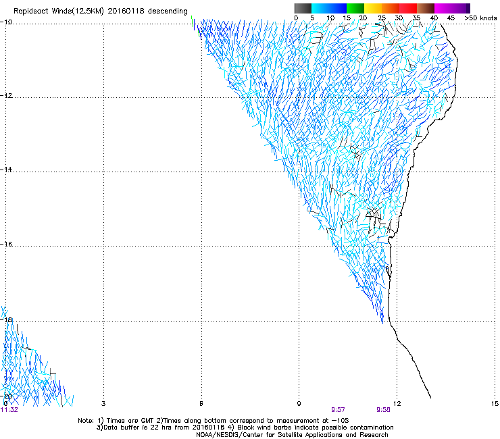
Task: Click the purple "9:57" swath time label
Action: pos(338,410)
